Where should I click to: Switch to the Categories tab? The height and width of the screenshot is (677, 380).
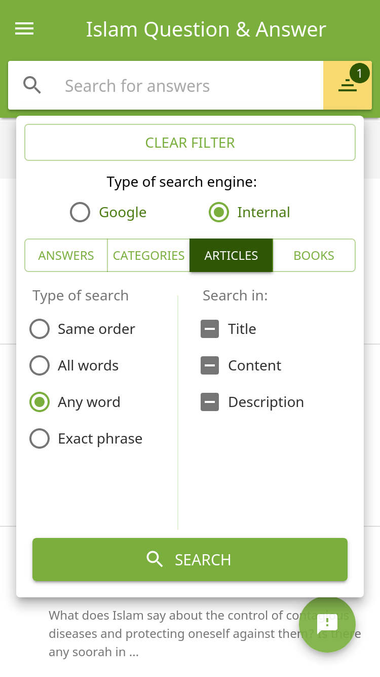pos(148,255)
